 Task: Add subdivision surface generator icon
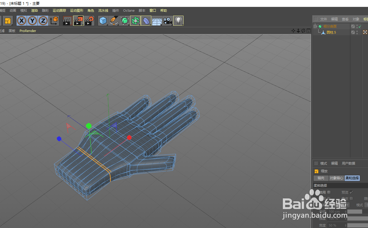coord(124,21)
